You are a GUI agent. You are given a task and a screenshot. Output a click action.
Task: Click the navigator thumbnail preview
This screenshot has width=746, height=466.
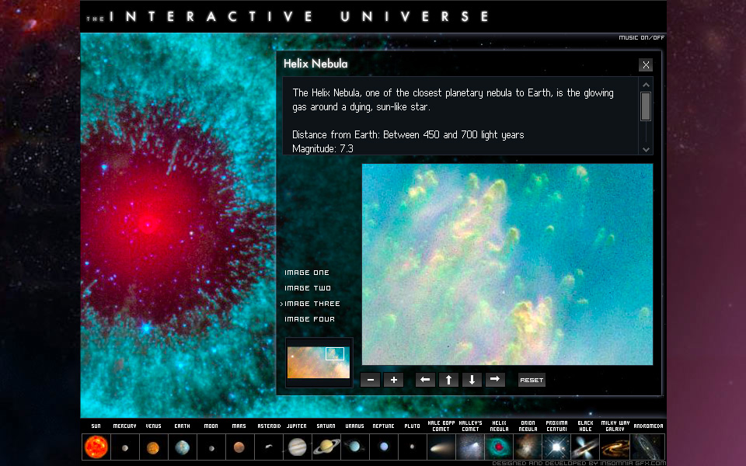(318, 362)
